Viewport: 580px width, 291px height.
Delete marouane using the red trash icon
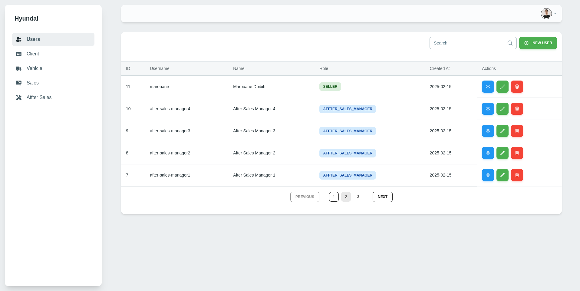tap(517, 87)
